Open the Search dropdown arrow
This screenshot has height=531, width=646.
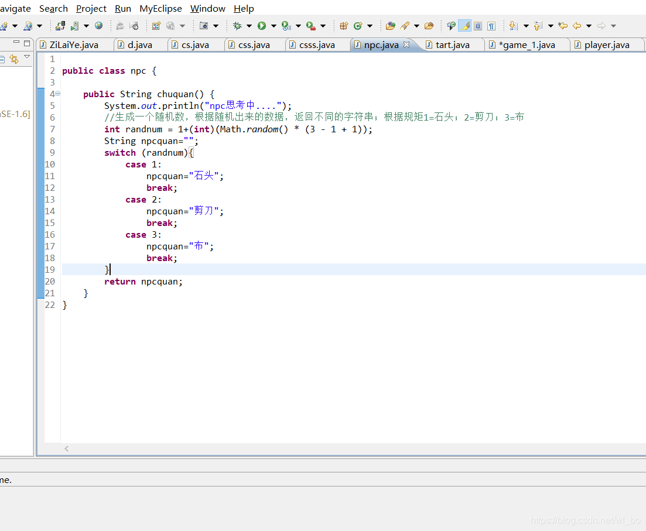[416, 26]
